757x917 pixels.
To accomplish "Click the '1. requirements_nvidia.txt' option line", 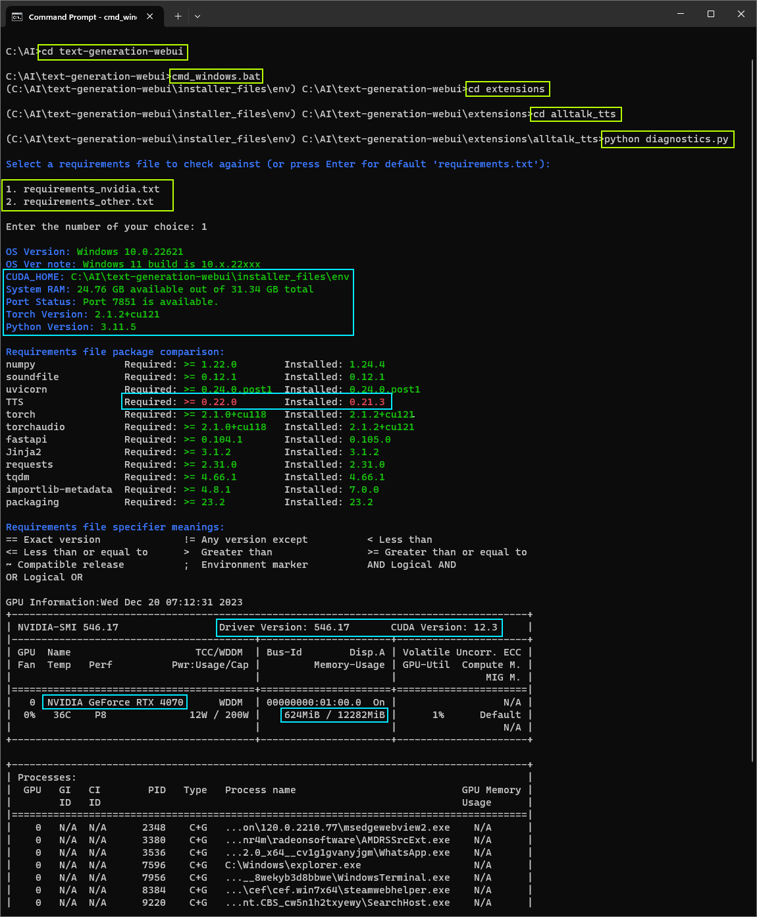I will (83, 189).
